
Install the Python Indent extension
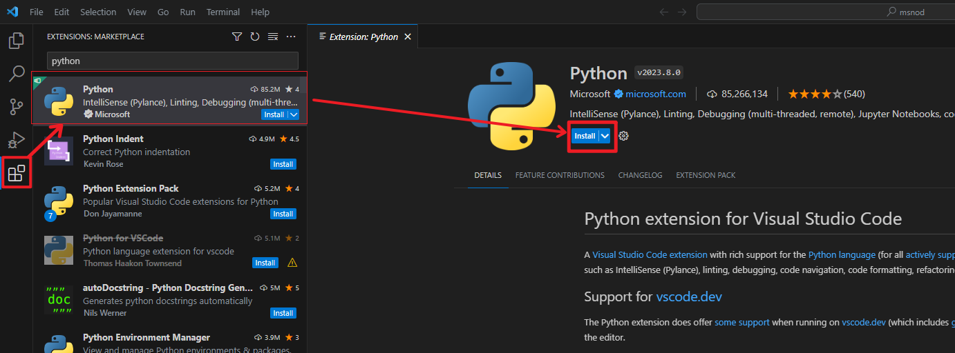[283, 164]
